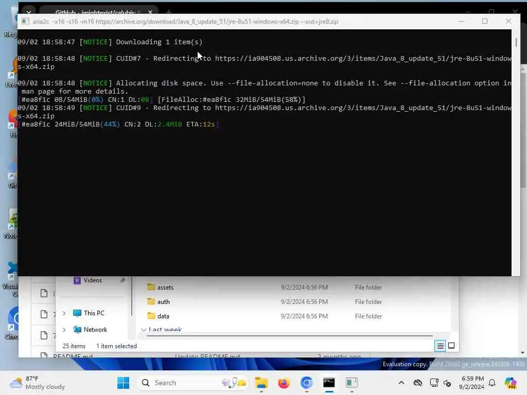Launch Firefox from the taskbar
The width and height of the screenshot is (527, 395).
click(284, 383)
